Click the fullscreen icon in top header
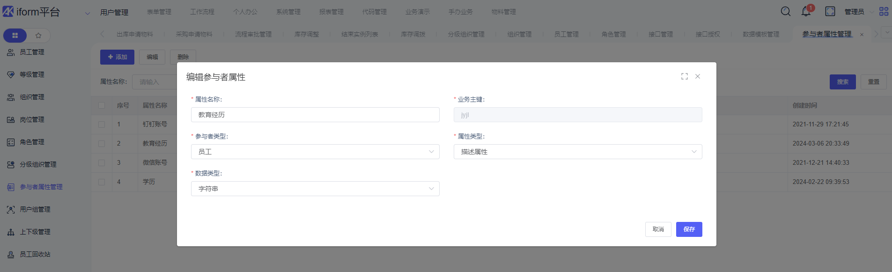 [x=830, y=12]
